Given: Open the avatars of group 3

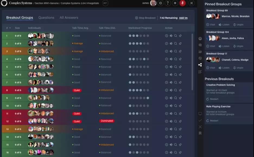Looking at the screenshot, I should coord(39,51).
